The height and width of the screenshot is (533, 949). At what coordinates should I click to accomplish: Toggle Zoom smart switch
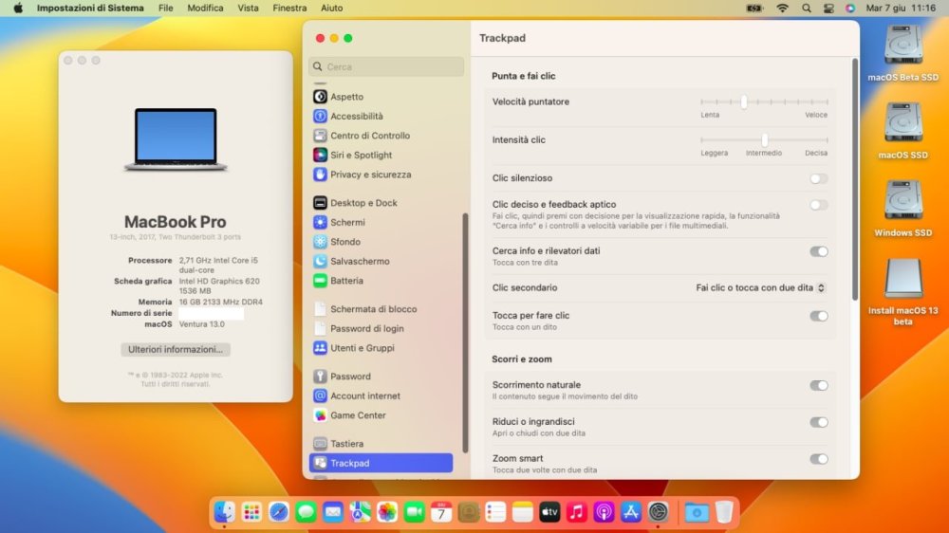pos(818,459)
